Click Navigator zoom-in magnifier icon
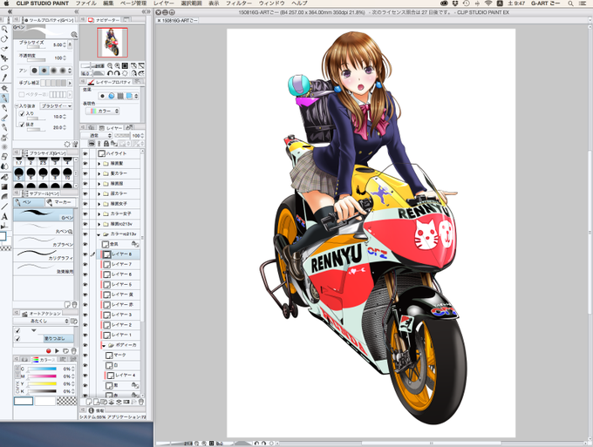The width and height of the screenshot is (593, 447). click(x=117, y=65)
